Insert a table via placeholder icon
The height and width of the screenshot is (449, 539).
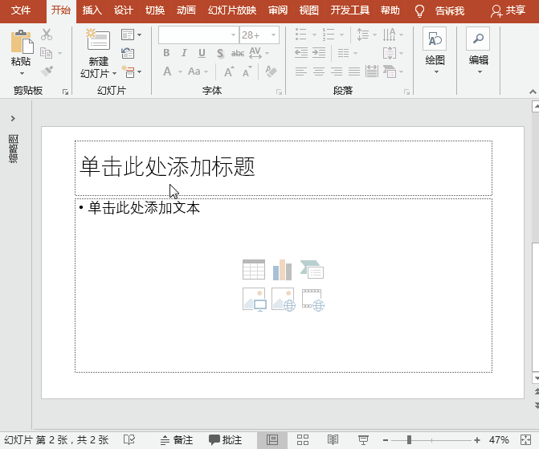[254, 270]
